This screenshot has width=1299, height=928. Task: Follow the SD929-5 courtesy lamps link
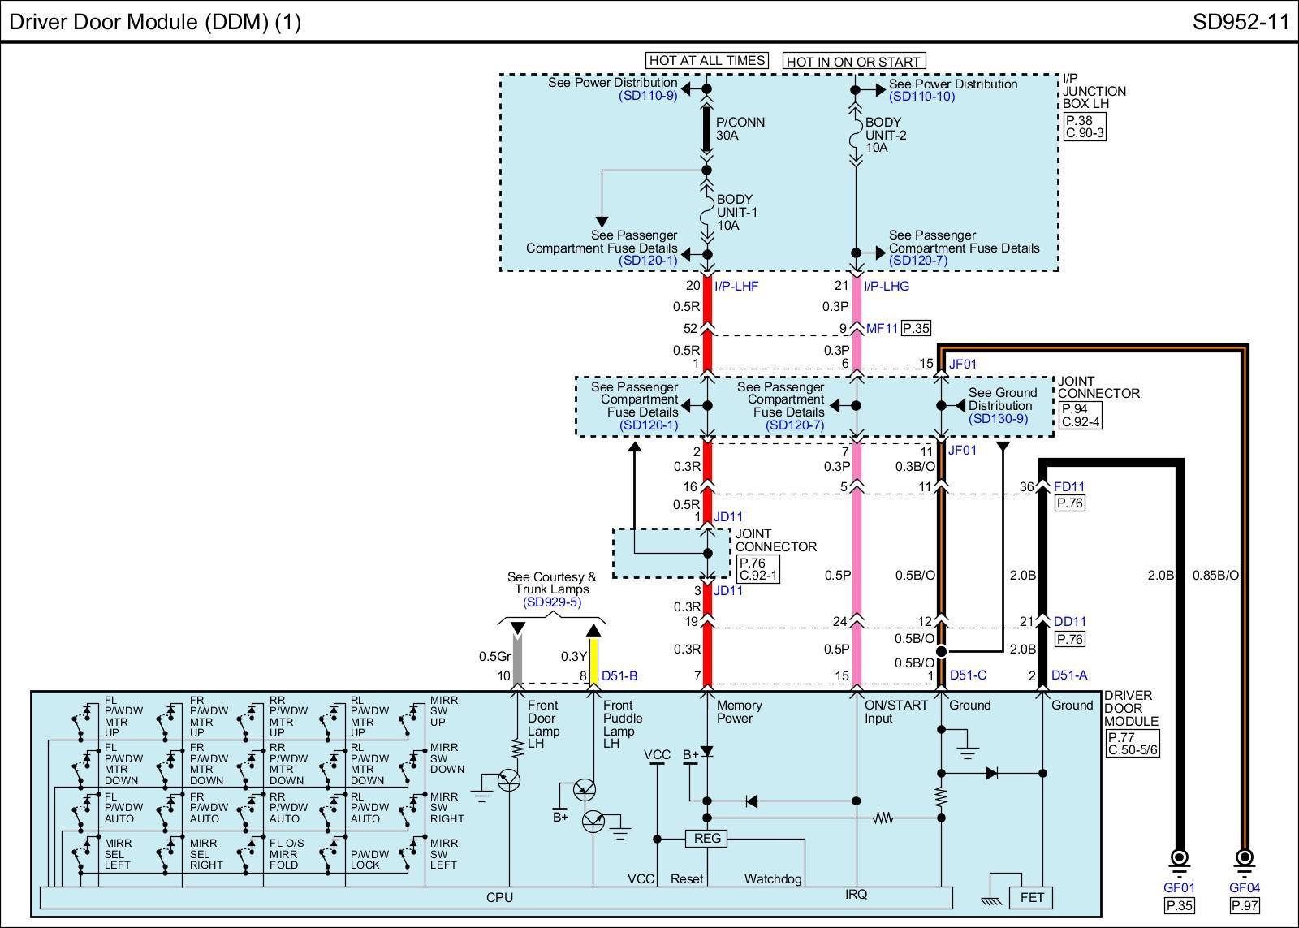[x=552, y=602]
